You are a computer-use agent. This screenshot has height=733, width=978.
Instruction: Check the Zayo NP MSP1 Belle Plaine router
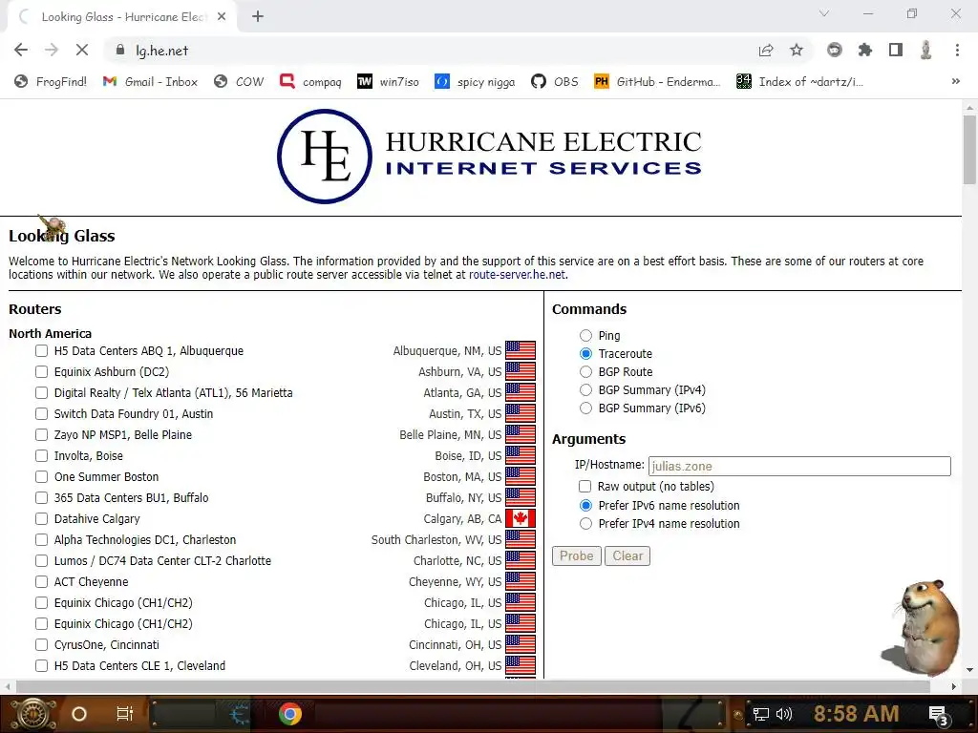[x=41, y=435]
